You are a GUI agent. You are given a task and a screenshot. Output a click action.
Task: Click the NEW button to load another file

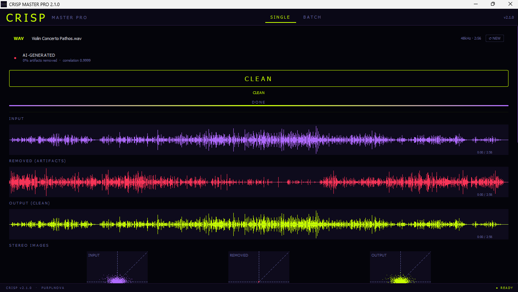494,38
